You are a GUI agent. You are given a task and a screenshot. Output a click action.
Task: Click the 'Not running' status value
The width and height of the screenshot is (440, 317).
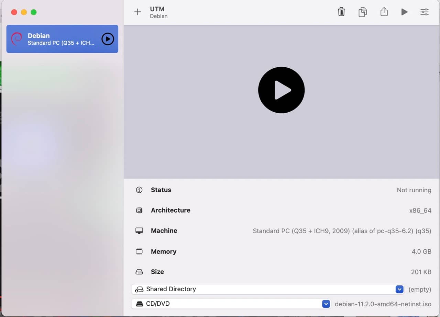click(x=414, y=190)
